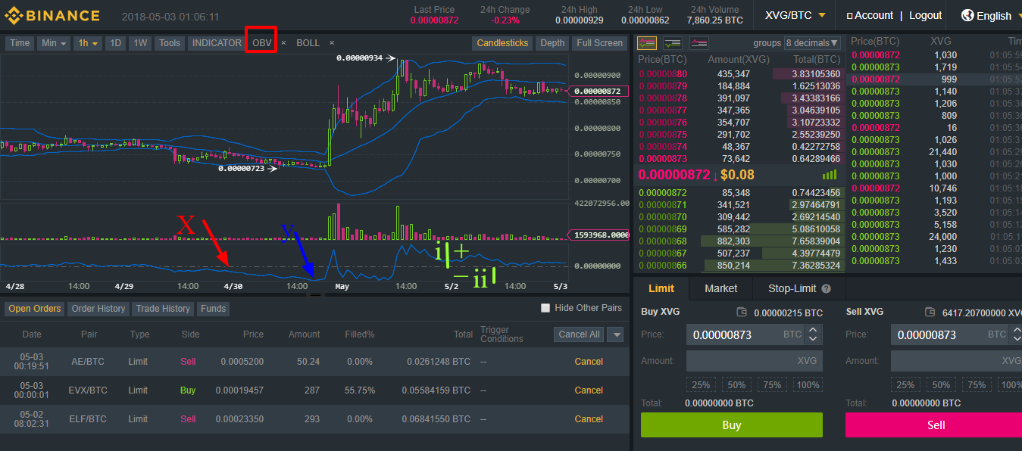Image resolution: width=1022 pixels, height=451 pixels.
Task: Click Cancel All orders button
Action: coord(580,334)
